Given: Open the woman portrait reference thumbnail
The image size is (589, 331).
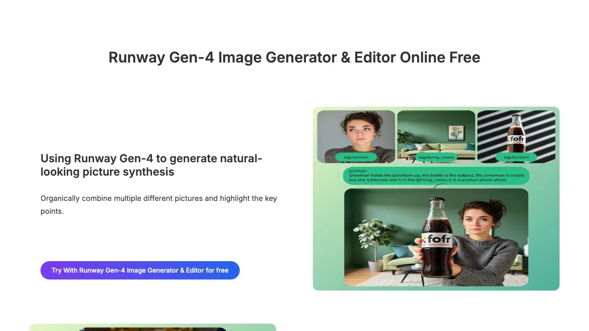Looking at the screenshot, I should [x=356, y=137].
